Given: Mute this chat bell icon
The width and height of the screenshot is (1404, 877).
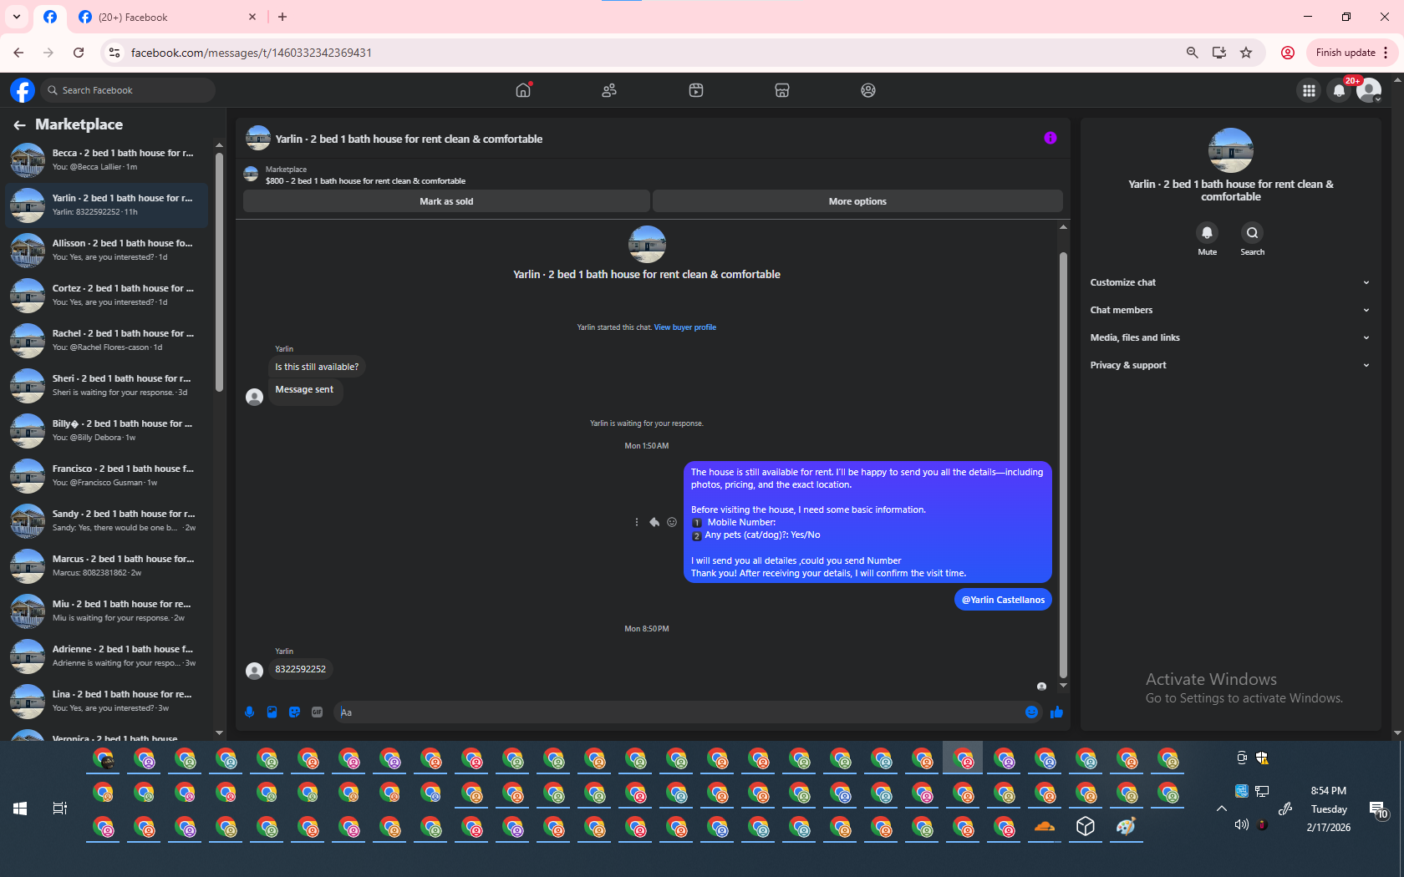Looking at the screenshot, I should [x=1207, y=233].
